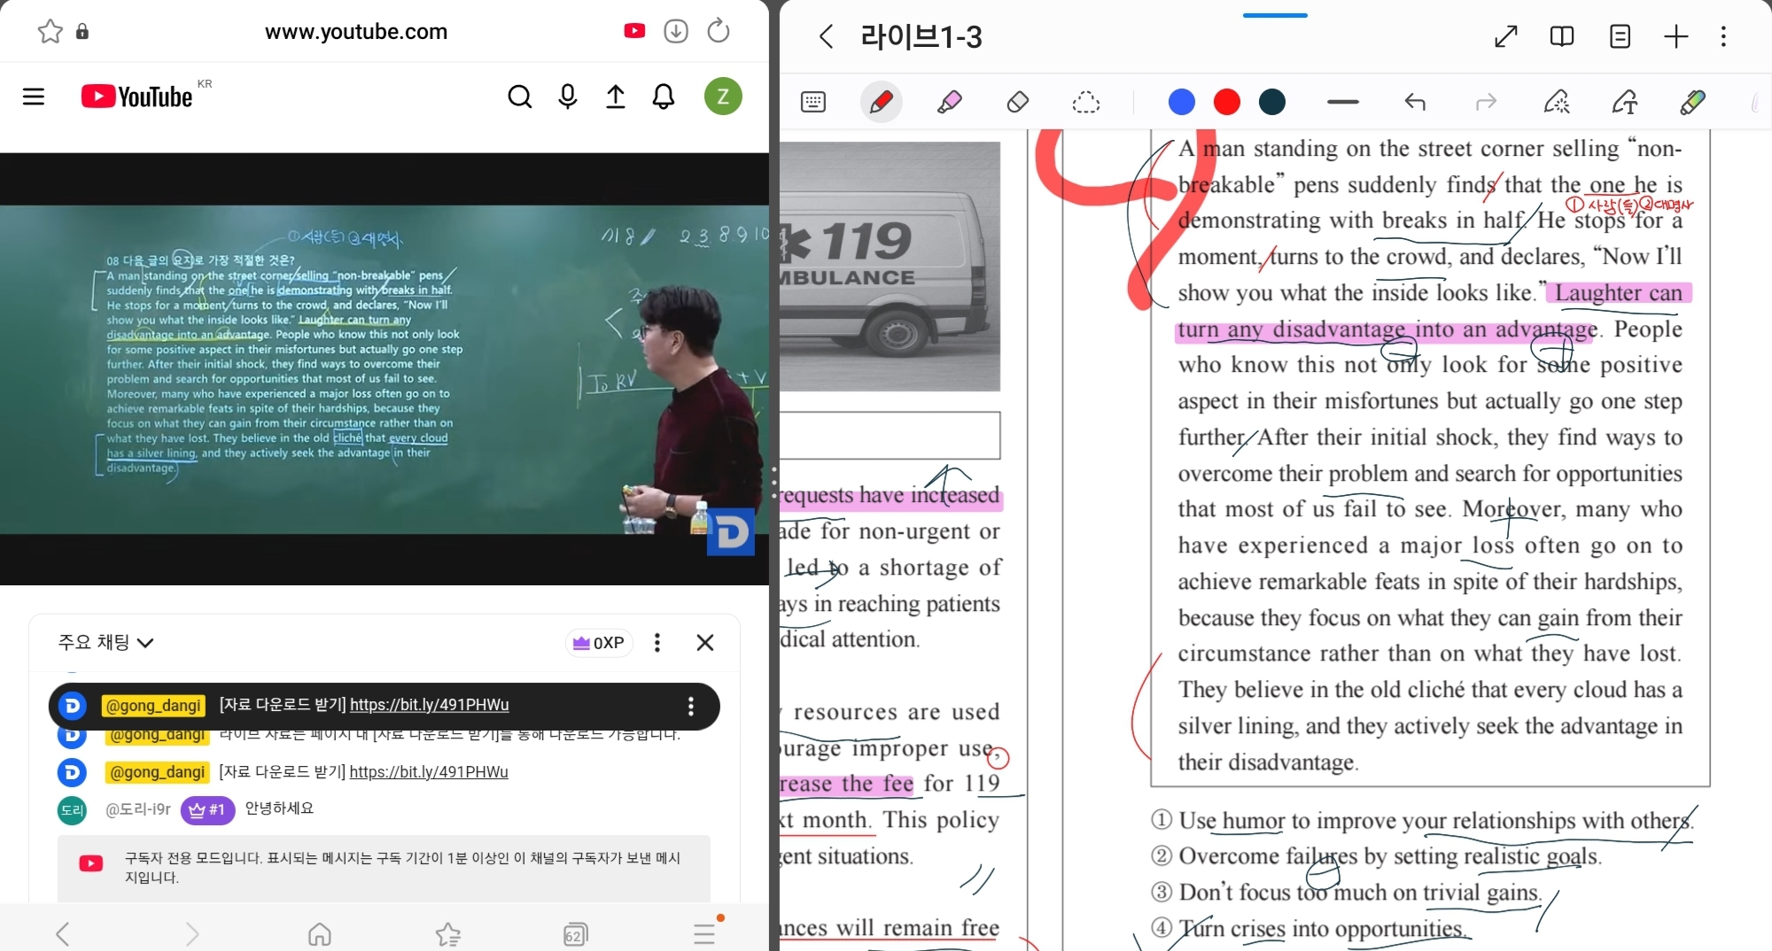Open YouTube notifications bell
1772x951 pixels.
pos(663,97)
